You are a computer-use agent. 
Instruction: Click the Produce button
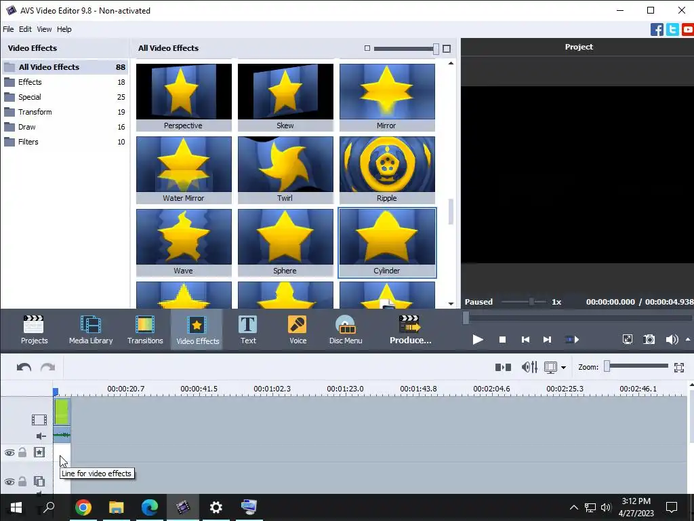410,330
